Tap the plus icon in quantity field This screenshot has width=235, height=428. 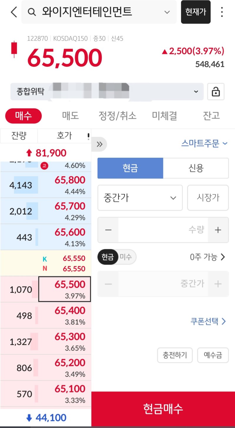click(x=218, y=230)
